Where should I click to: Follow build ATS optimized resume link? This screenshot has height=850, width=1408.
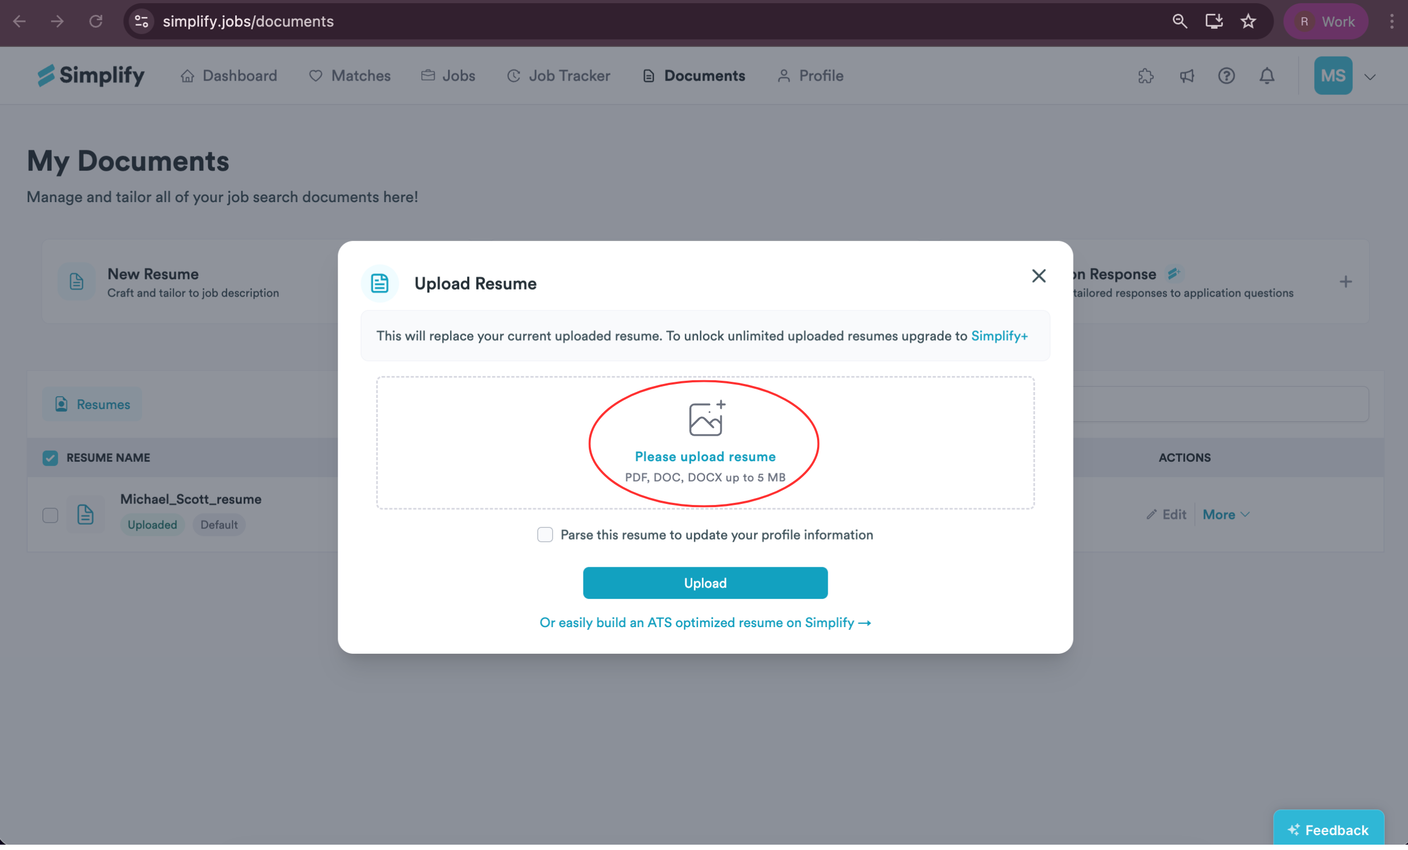(705, 622)
